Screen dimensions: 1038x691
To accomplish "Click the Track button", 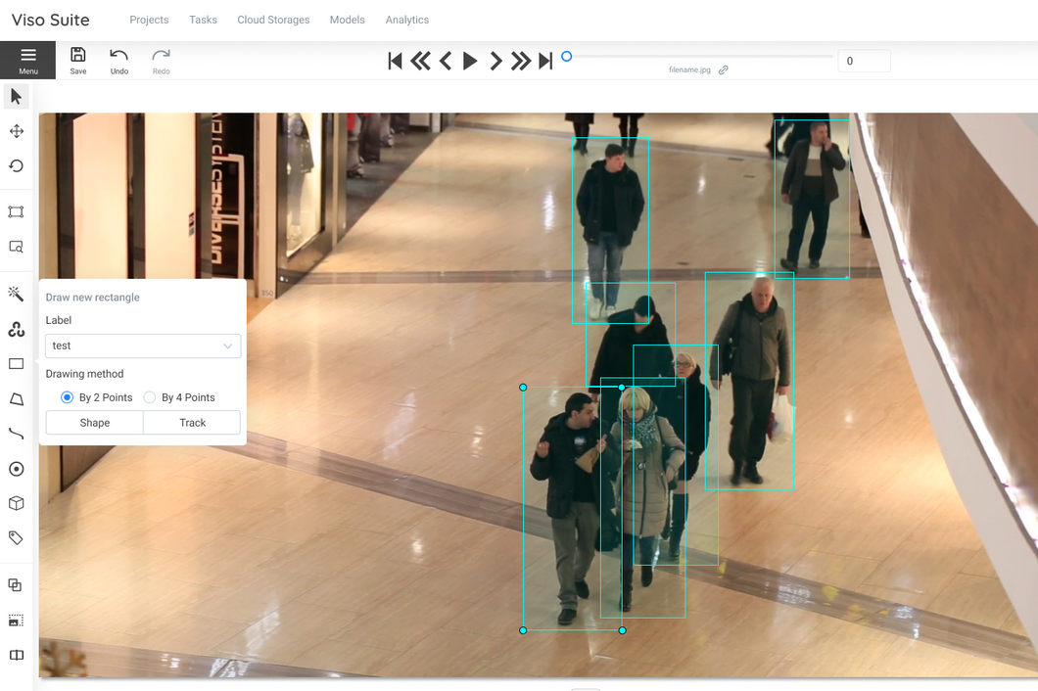I will [x=193, y=422].
